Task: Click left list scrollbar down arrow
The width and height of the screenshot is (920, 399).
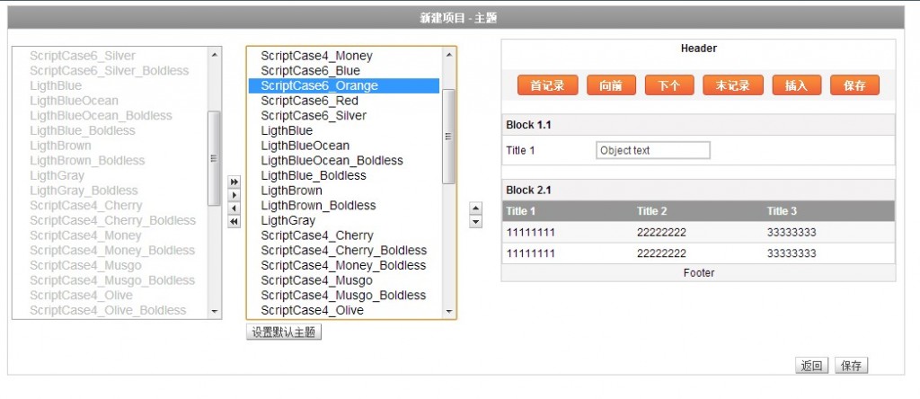Action: point(214,311)
